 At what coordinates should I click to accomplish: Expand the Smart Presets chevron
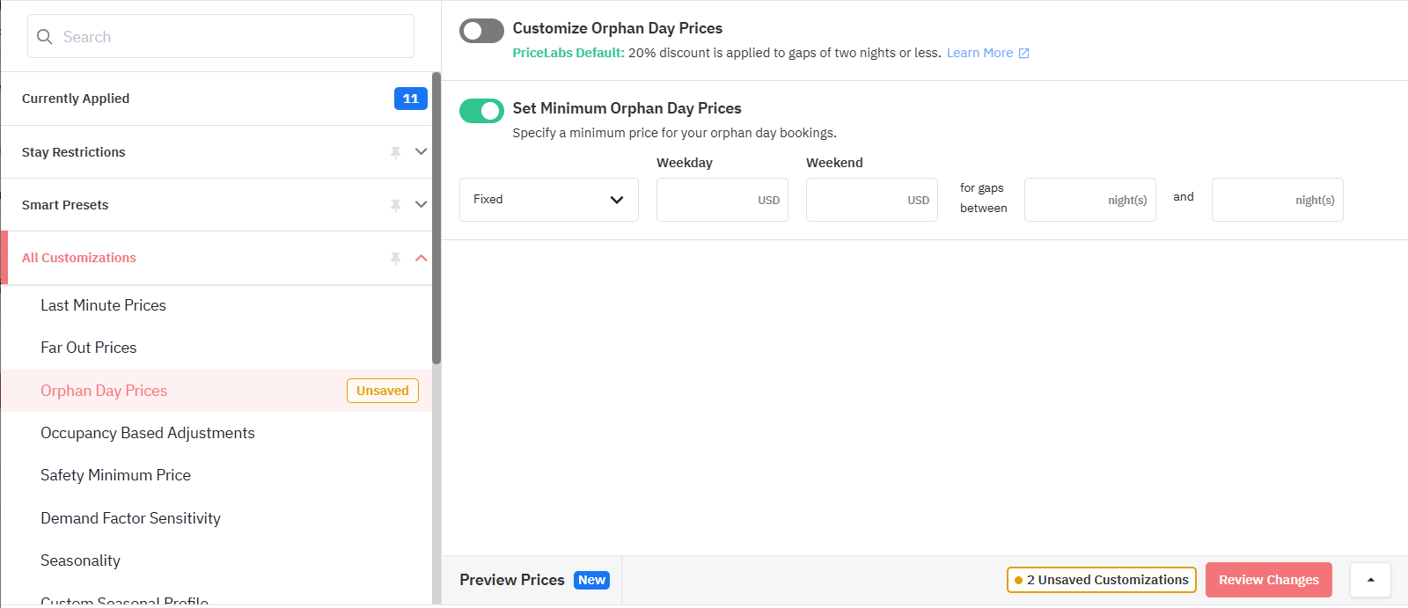[x=422, y=205]
